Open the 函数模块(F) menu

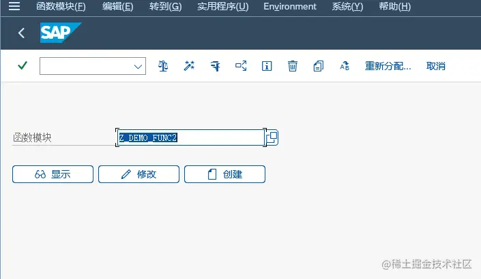(61, 6)
